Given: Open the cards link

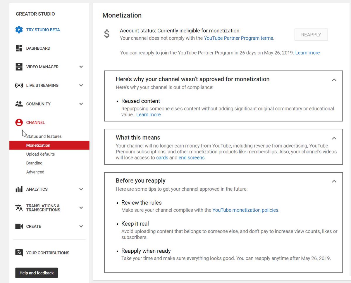Looking at the screenshot, I should [x=162, y=158].
